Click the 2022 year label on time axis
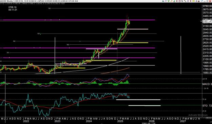Screen dimensions: 212x124 coord(26,121)
